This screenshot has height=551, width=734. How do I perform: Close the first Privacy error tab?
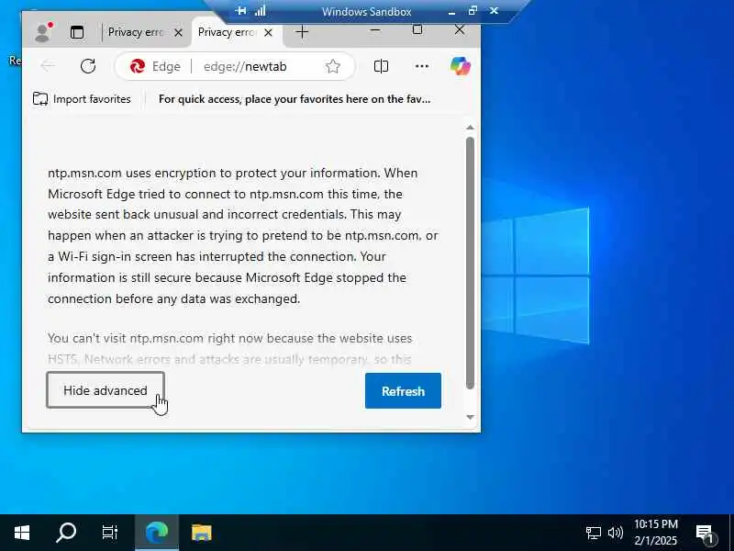click(x=178, y=32)
